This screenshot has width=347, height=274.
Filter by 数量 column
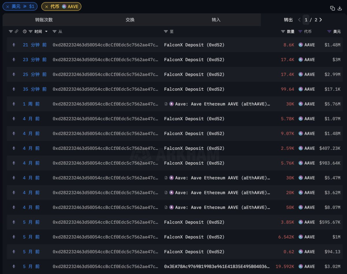click(283, 31)
